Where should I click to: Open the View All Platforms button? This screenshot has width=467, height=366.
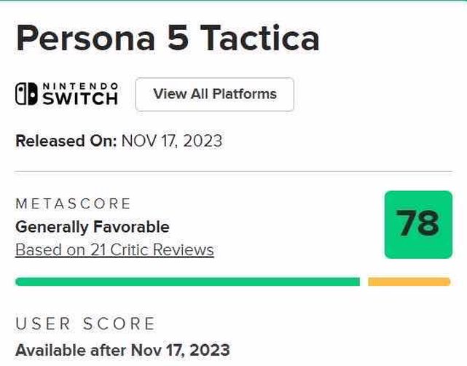pyautogui.click(x=215, y=94)
